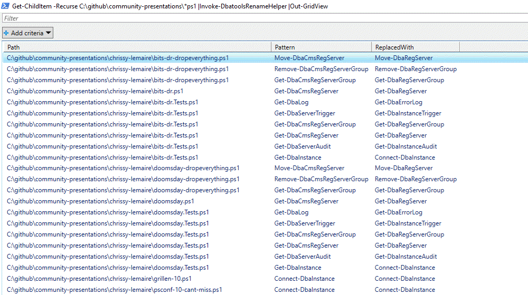Open the Add criteria dropdown arrow
This screenshot has width=528, height=295.
click(x=49, y=33)
